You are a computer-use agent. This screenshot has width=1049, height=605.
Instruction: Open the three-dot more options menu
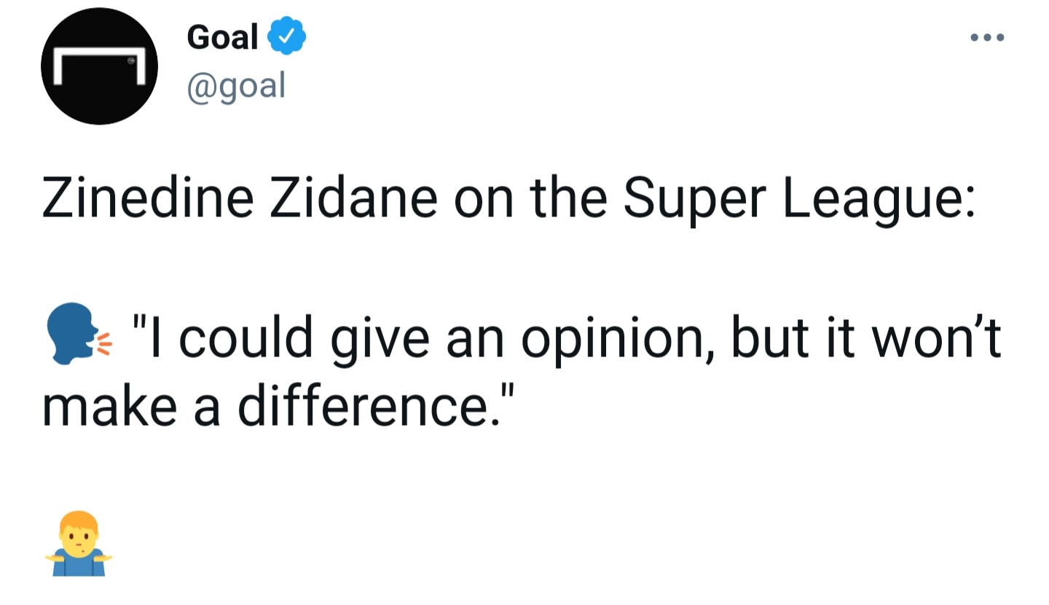(988, 37)
